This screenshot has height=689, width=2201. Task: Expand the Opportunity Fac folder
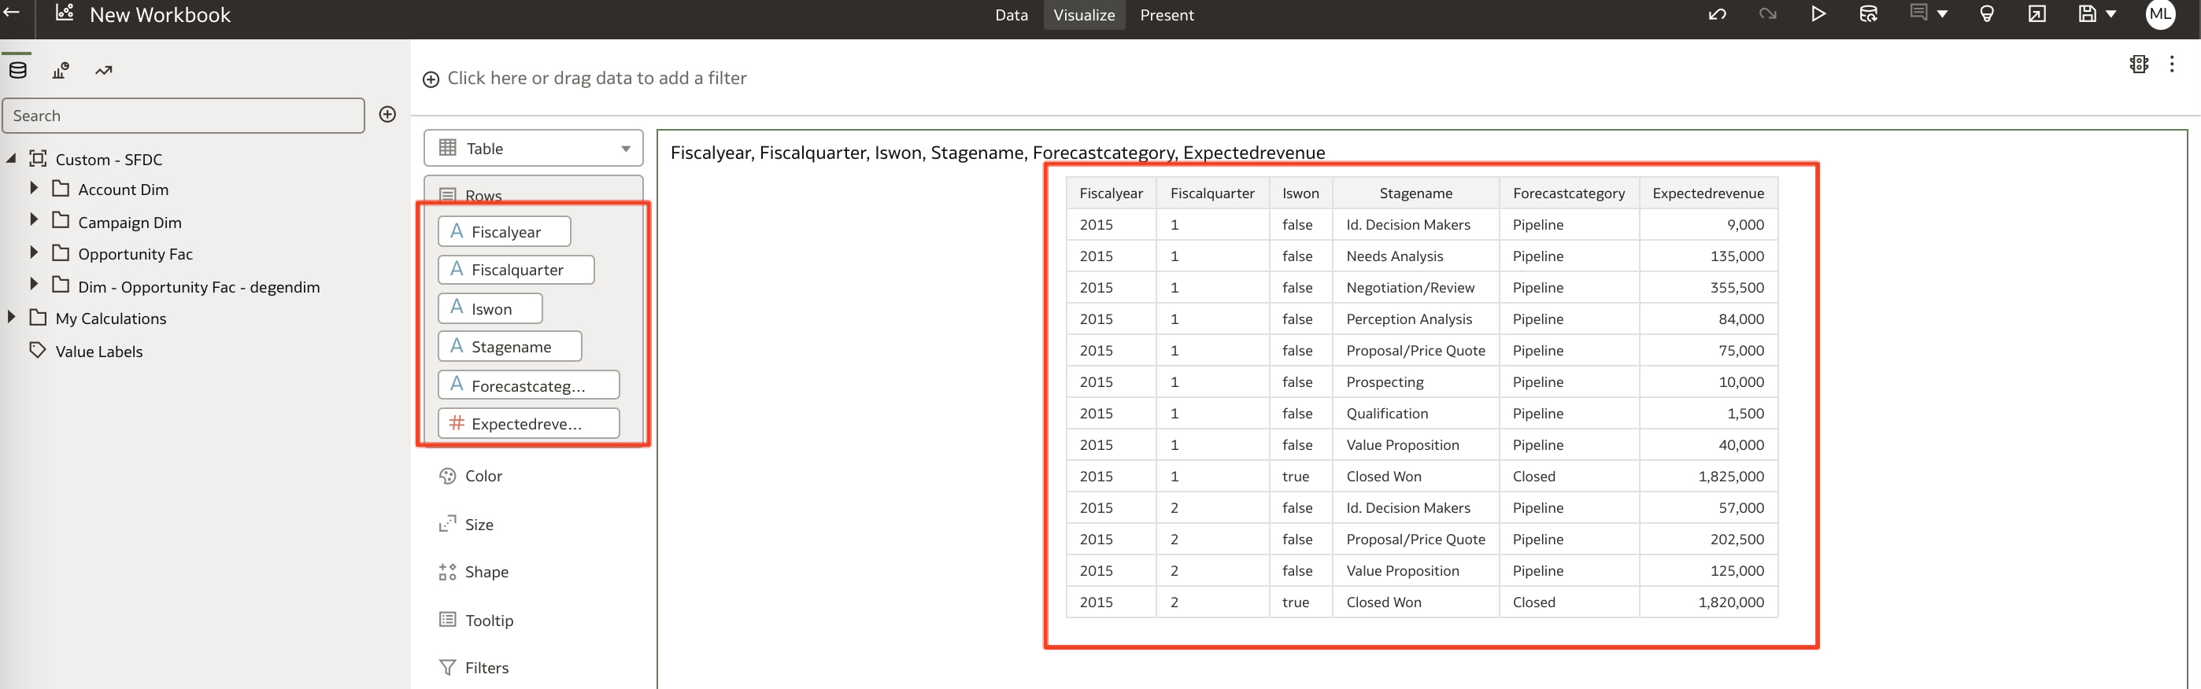[x=34, y=252]
